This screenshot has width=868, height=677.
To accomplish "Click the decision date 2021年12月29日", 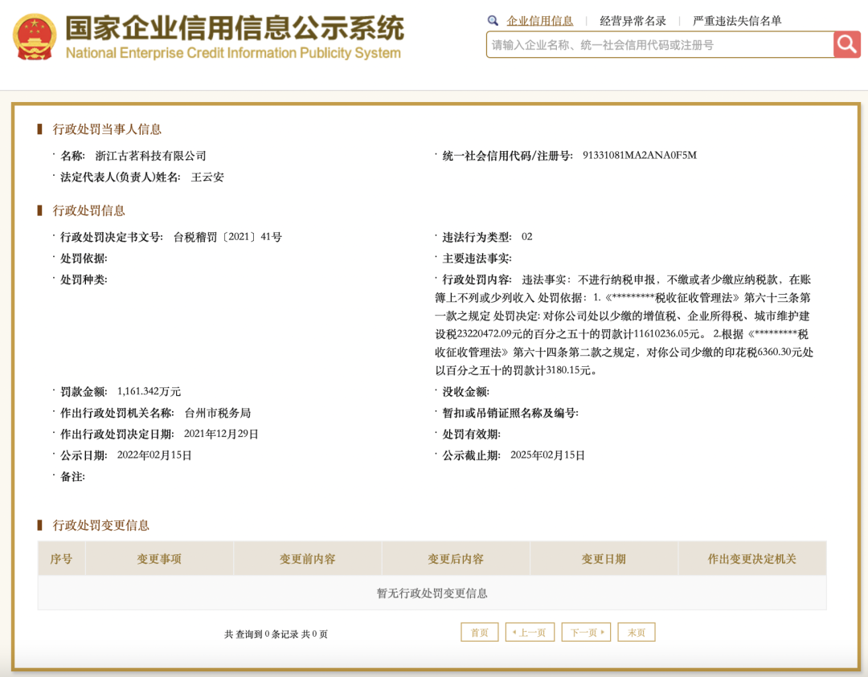I will click(x=221, y=434).
